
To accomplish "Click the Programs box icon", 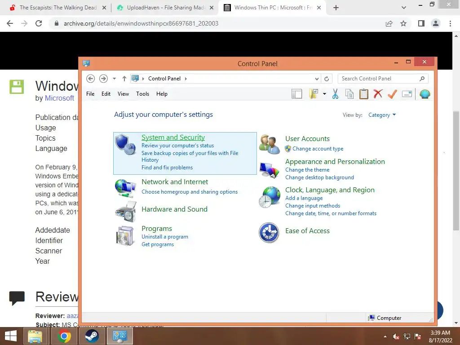I will point(125,236).
